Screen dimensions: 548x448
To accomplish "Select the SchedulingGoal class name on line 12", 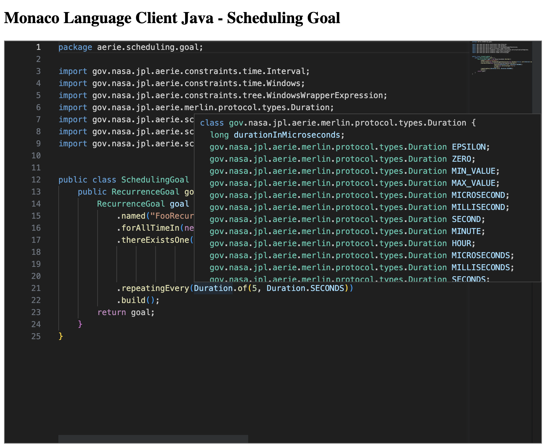I will pyautogui.click(x=154, y=180).
